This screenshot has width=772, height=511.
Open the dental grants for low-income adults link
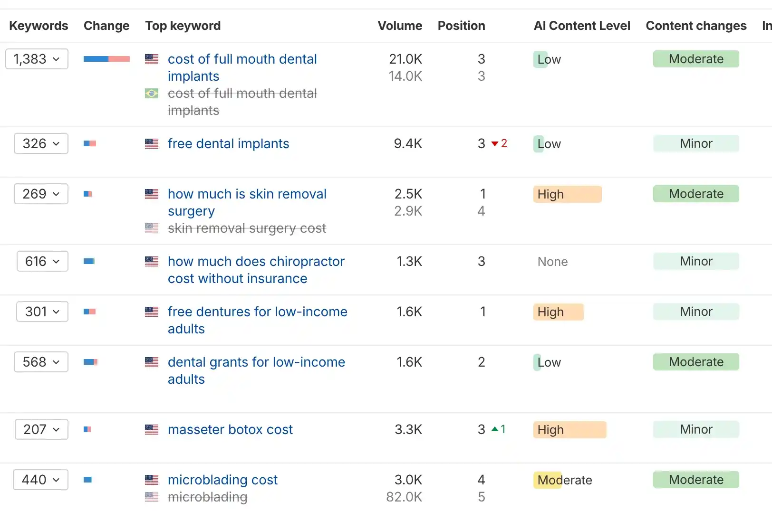pyautogui.click(x=256, y=362)
